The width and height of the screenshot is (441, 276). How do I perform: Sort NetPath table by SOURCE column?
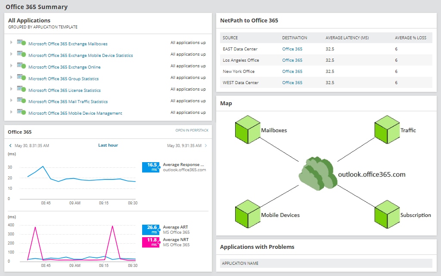(230, 38)
